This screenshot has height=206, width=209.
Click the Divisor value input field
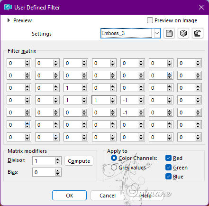point(44,161)
